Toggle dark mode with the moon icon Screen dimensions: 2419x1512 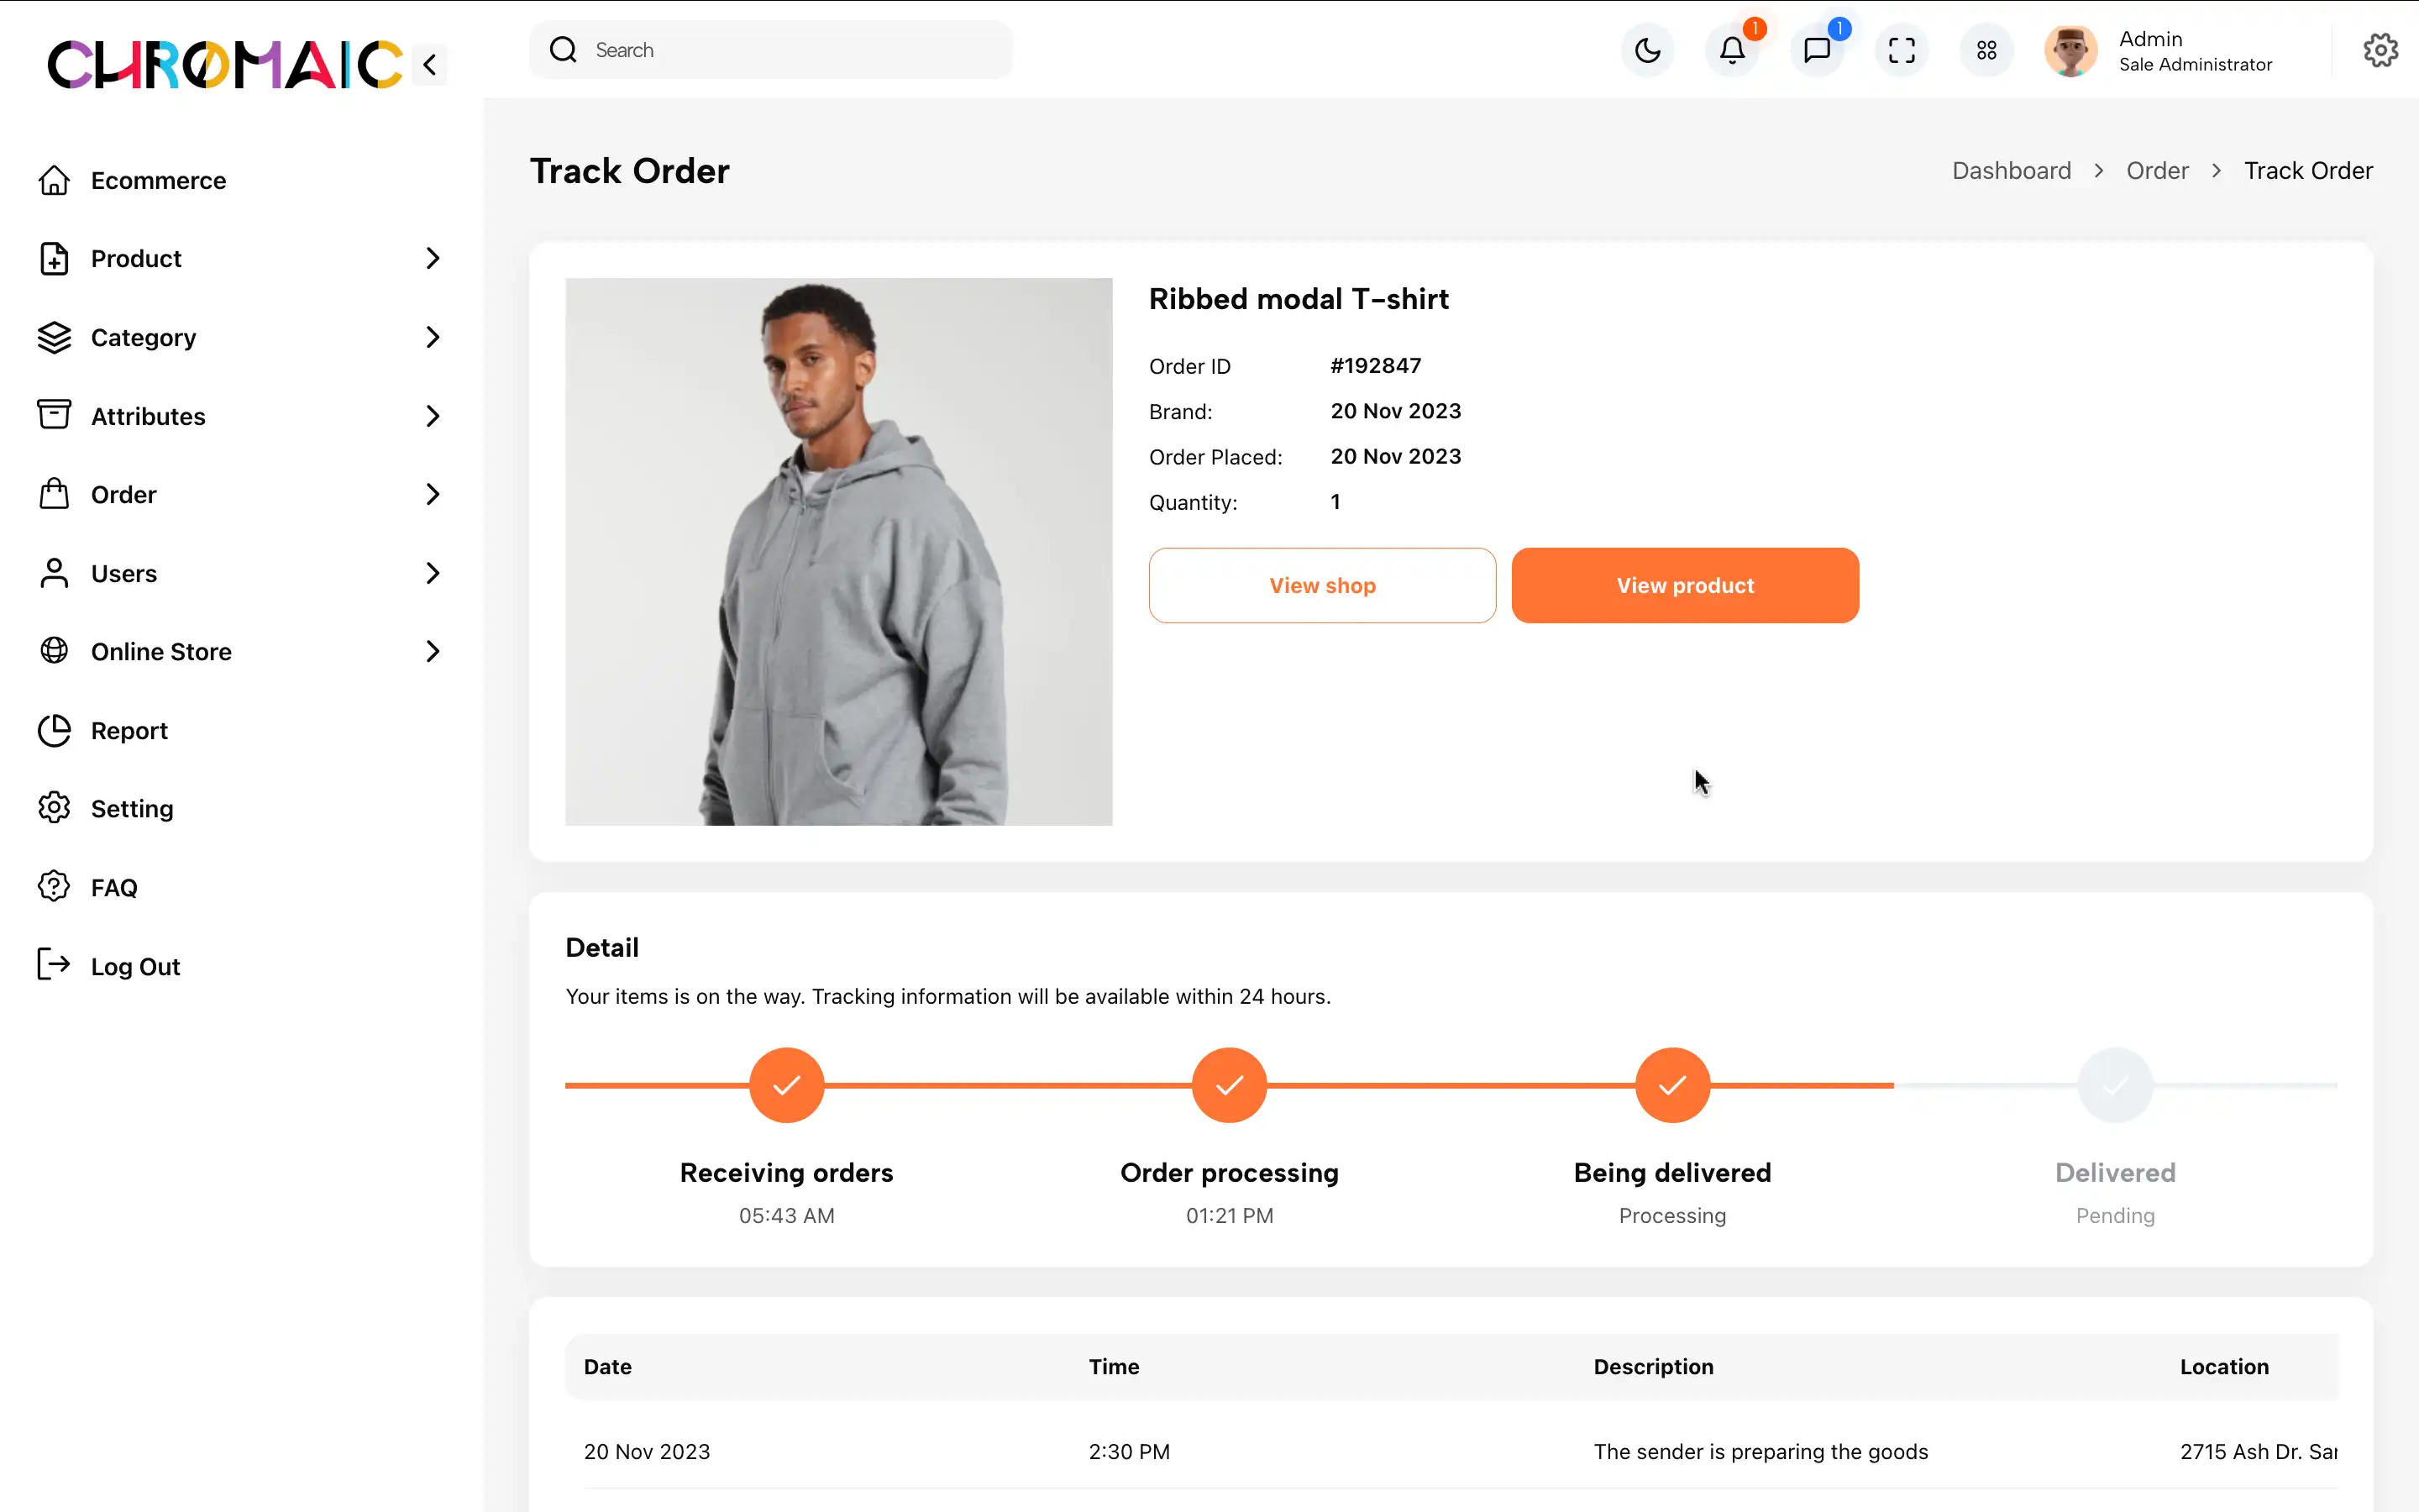(x=1647, y=50)
